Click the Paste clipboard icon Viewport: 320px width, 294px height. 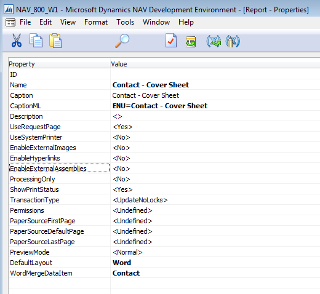(55, 41)
